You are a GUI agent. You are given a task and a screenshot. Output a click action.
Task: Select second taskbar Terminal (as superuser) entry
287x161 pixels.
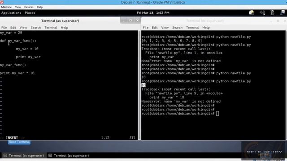[69, 156]
